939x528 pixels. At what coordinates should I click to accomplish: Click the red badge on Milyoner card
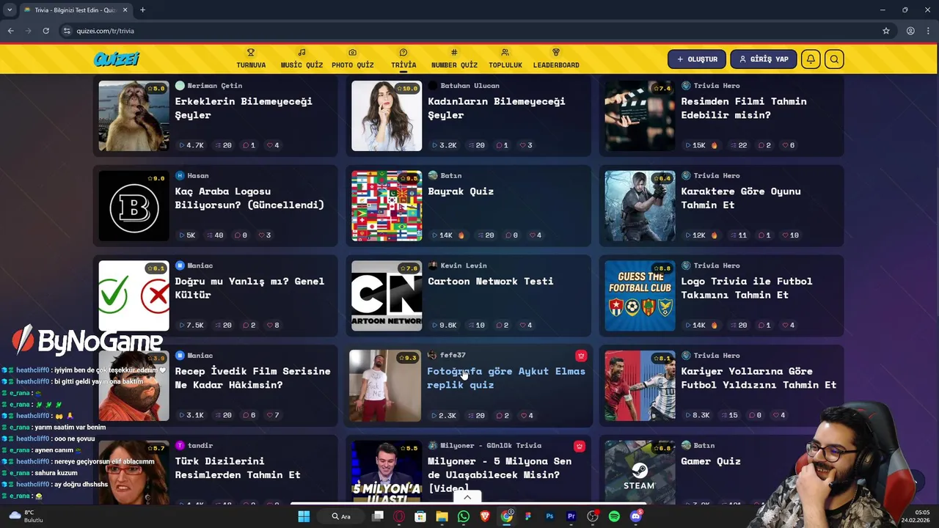click(x=580, y=446)
